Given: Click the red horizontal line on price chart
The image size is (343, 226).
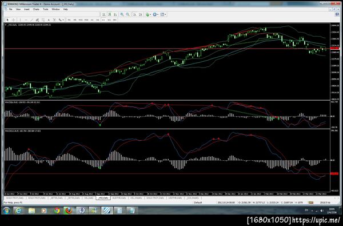Looking at the screenshot, I should tap(167, 49).
